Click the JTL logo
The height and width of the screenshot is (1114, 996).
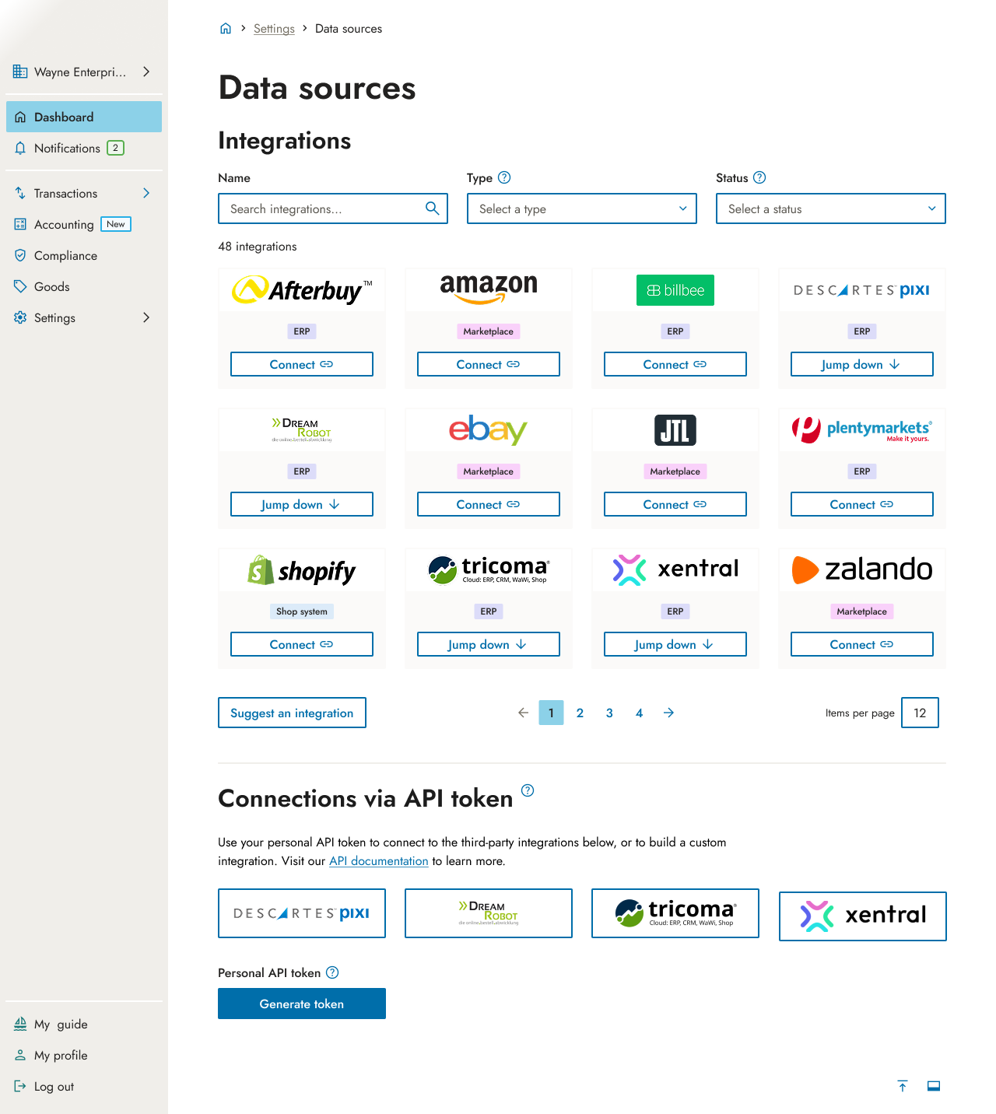click(x=675, y=430)
